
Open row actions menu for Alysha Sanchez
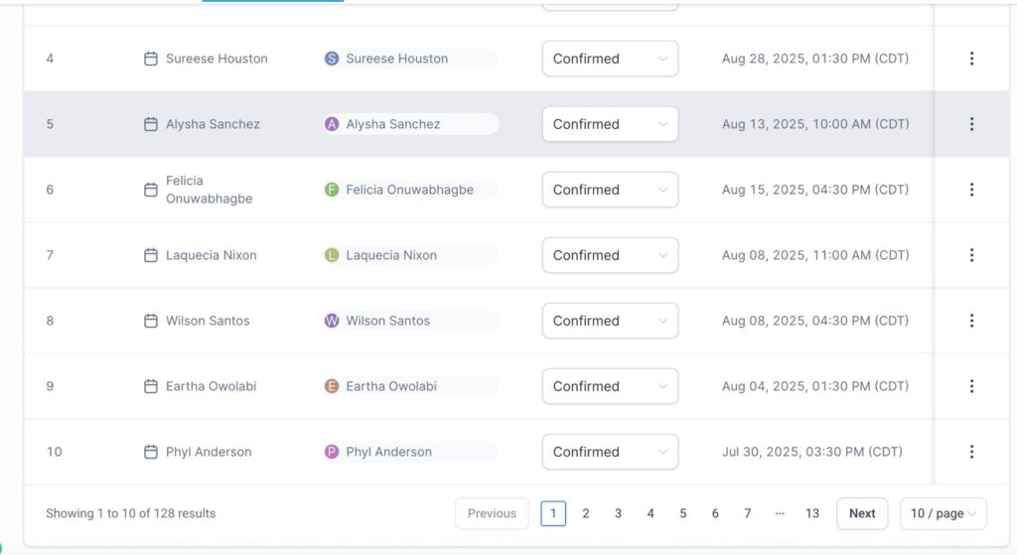[971, 124]
